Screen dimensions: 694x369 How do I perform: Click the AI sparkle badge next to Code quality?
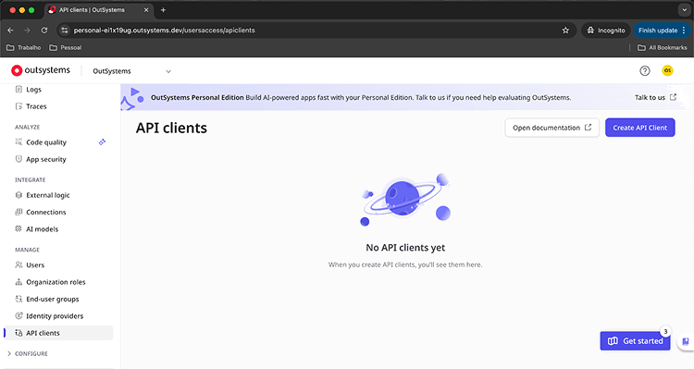tap(102, 142)
